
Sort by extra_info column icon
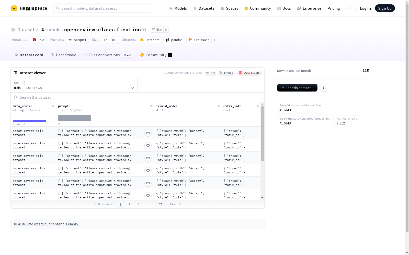click(258, 106)
